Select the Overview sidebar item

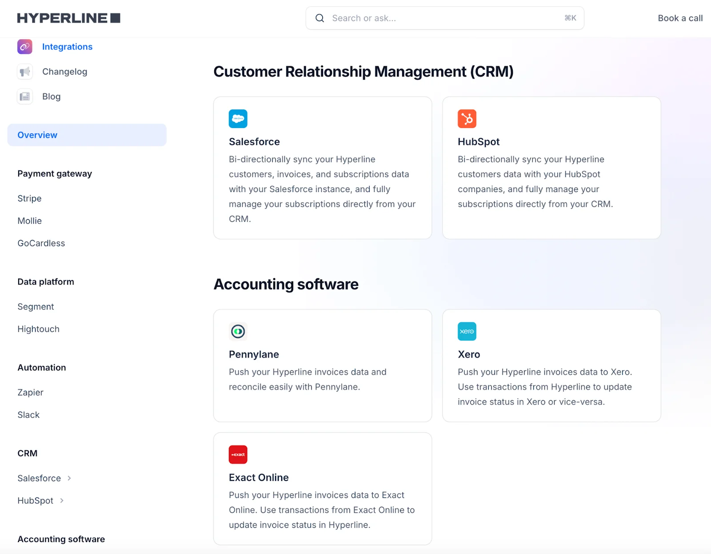coord(87,135)
